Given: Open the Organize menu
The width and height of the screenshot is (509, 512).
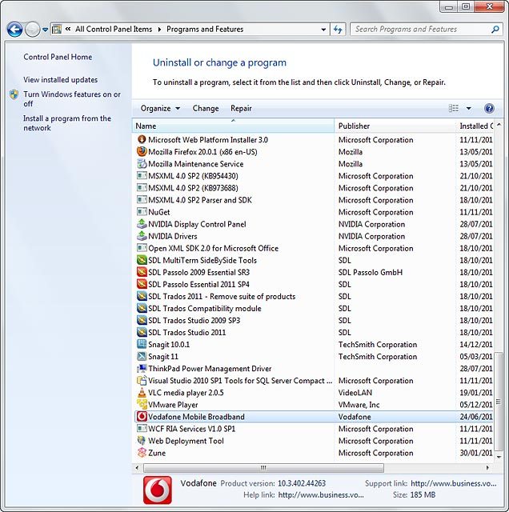Looking at the screenshot, I should pos(160,109).
